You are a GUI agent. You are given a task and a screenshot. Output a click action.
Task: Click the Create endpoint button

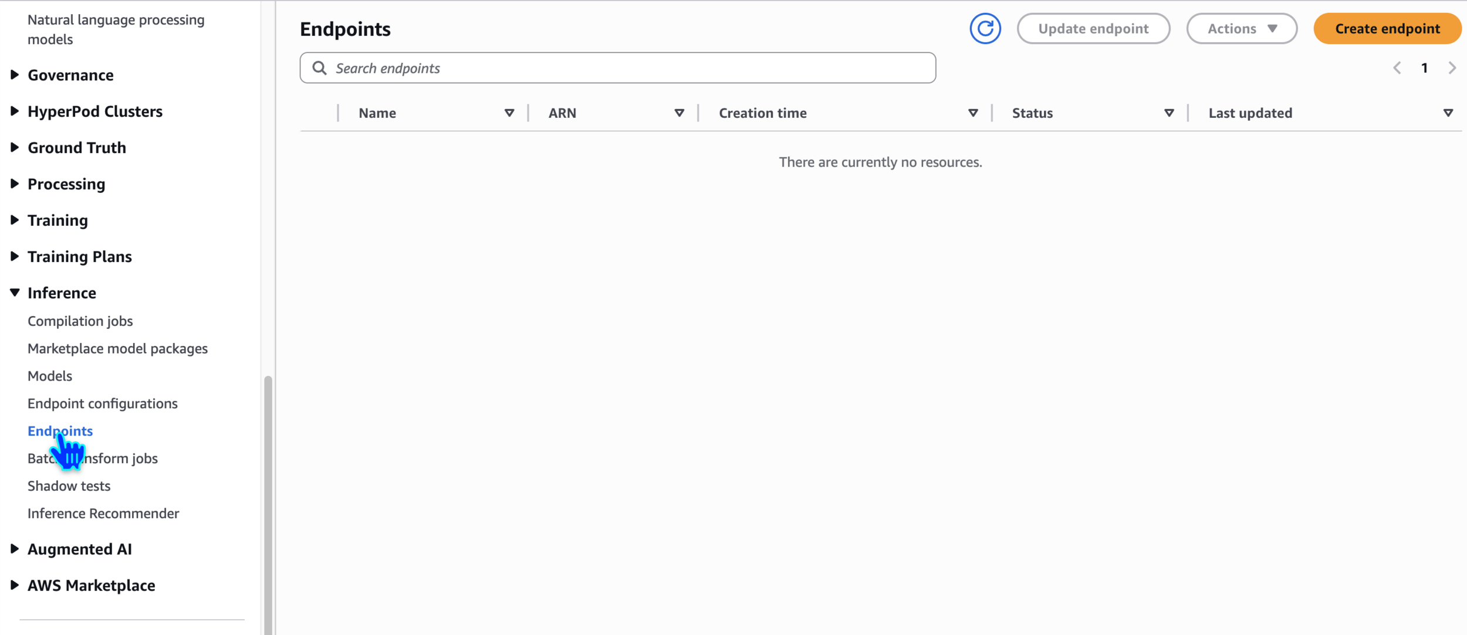click(x=1387, y=28)
